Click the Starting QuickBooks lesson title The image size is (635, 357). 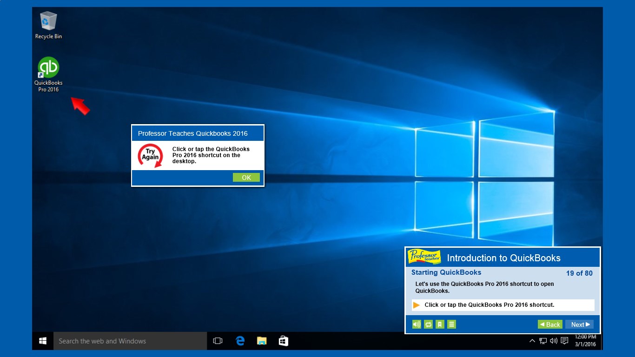click(x=446, y=272)
